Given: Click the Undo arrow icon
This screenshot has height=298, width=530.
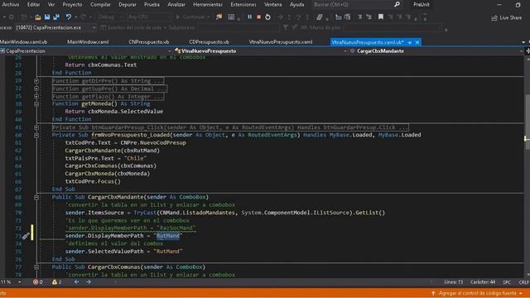Looking at the screenshot, I should (x=69, y=17).
